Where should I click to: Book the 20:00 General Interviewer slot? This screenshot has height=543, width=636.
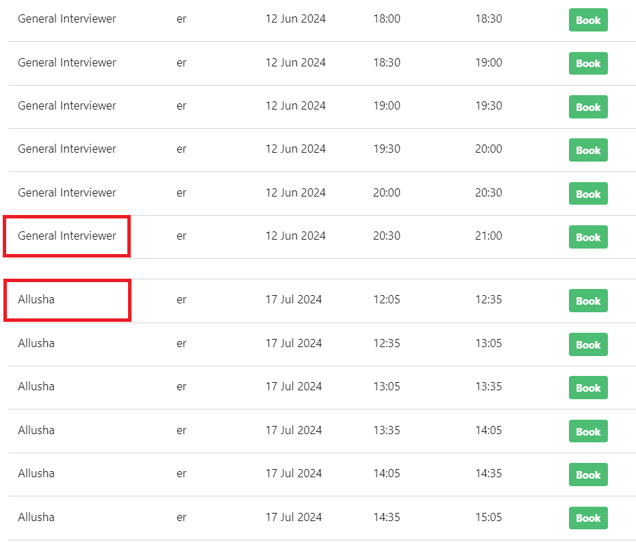pos(587,194)
